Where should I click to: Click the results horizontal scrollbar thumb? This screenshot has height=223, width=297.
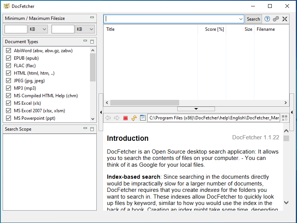click(x=145, y=102)
